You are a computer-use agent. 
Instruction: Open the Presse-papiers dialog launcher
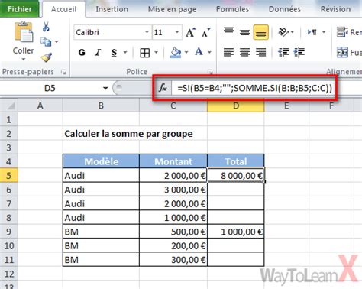(63, 73)
